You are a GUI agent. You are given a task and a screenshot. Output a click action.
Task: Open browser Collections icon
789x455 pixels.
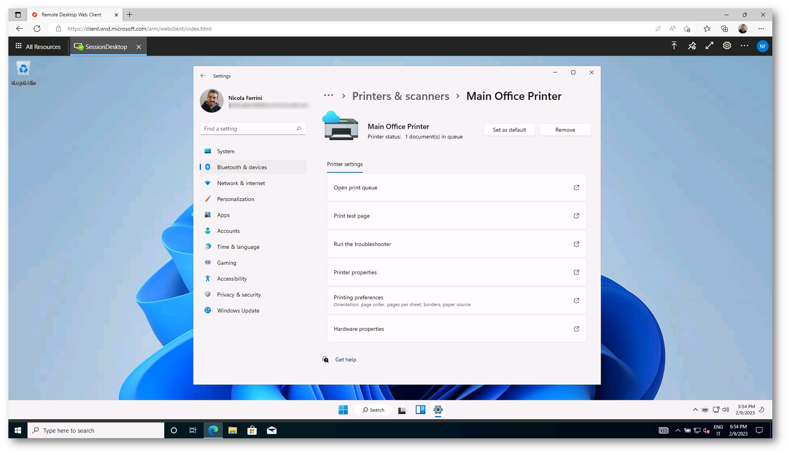pyautogui.click(x=725, y=29)
